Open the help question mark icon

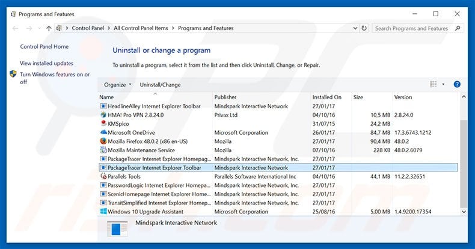click(457, 85)
